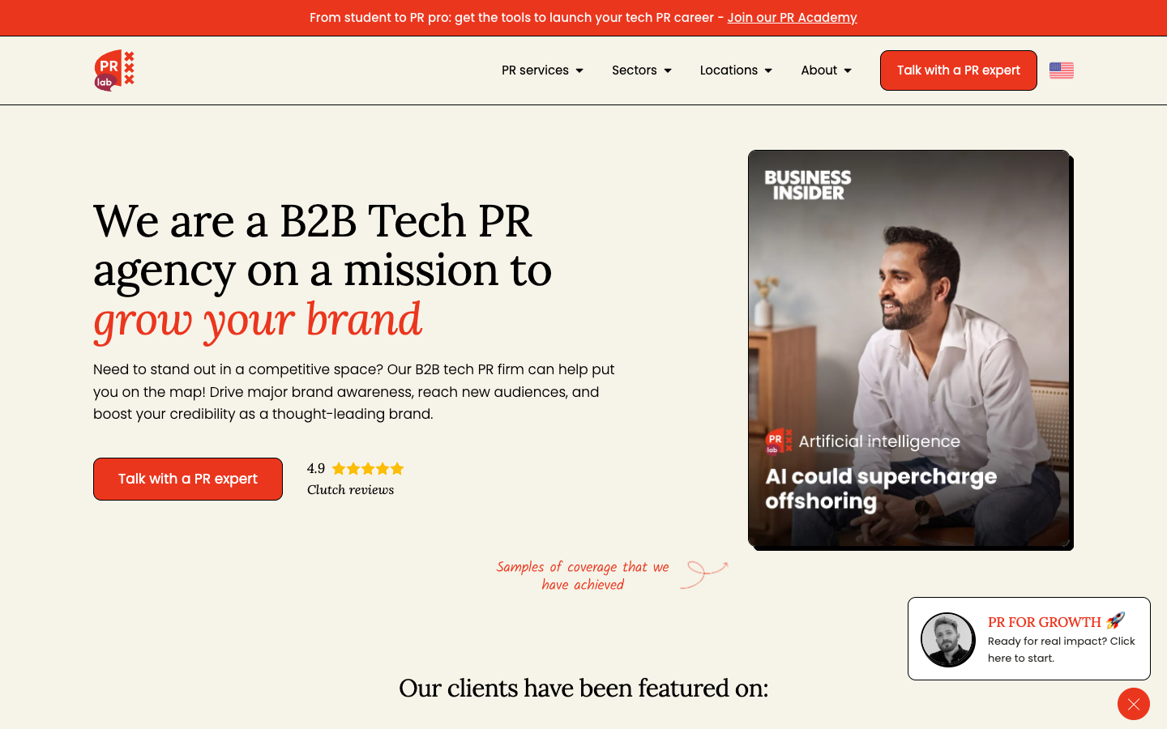Open the About menu item
Screen dimensions: 1167x729
[819, 70]
